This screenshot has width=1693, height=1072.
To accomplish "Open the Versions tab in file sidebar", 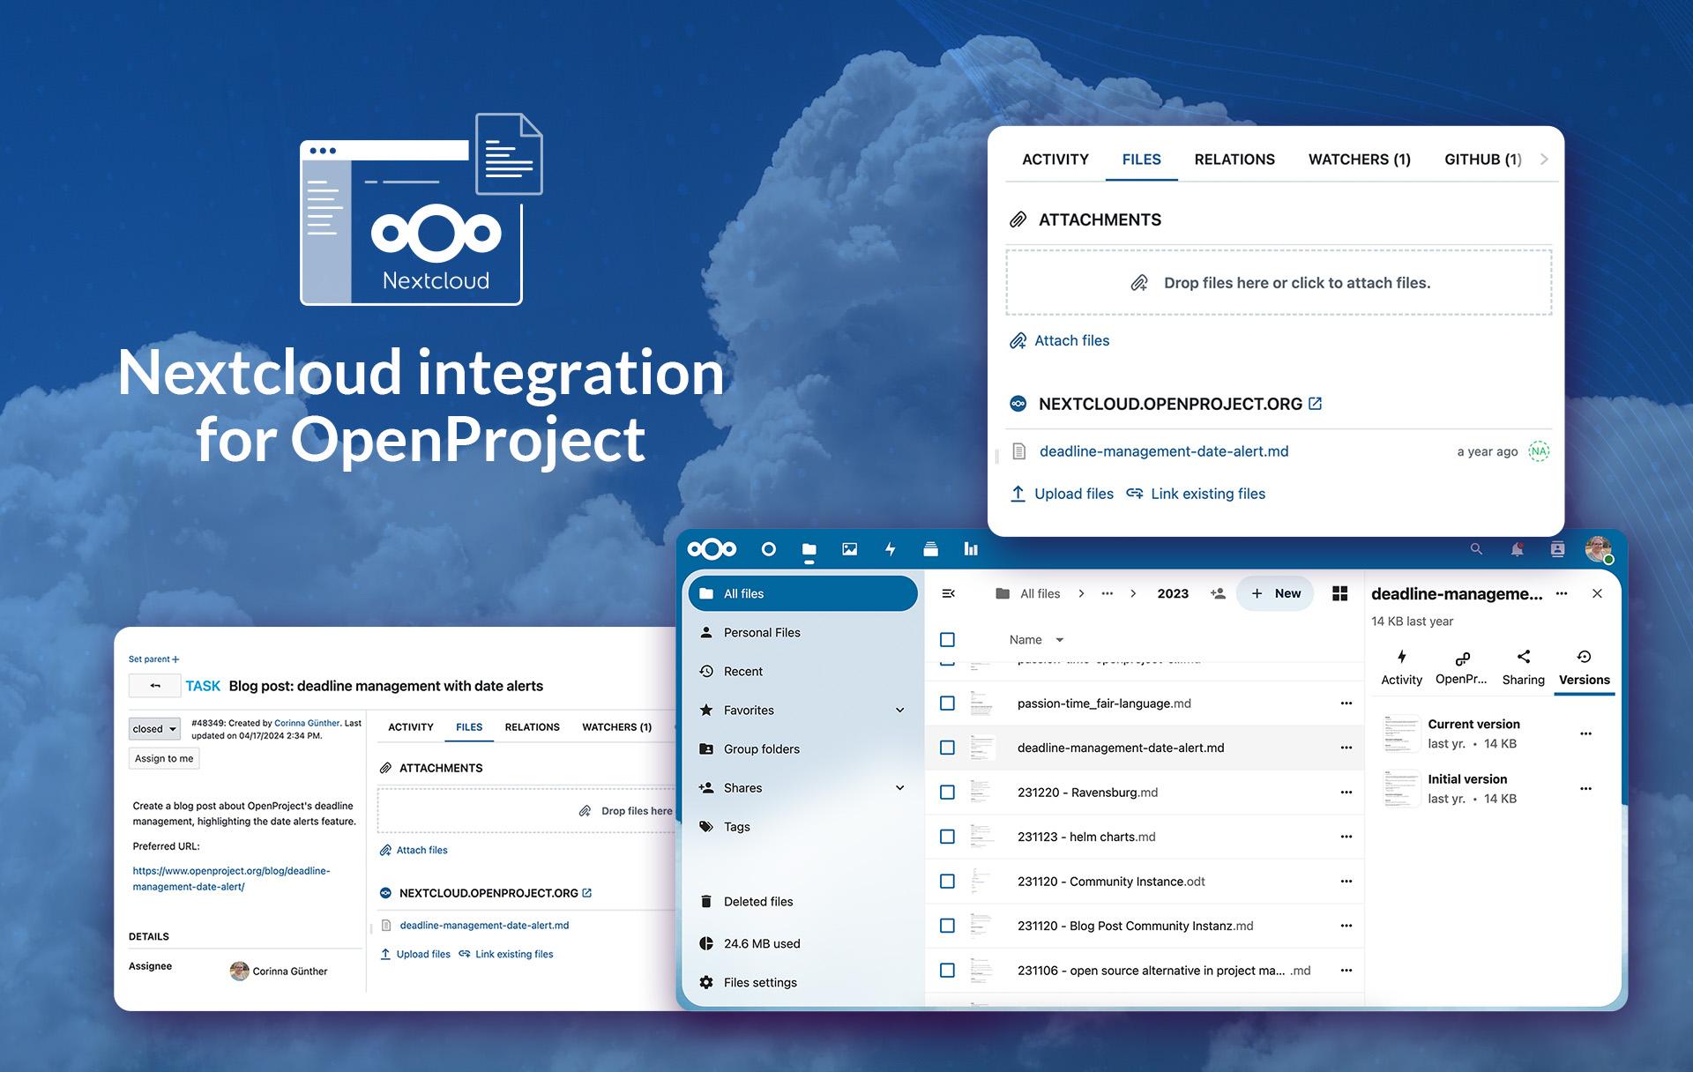I will [1584, 667].
